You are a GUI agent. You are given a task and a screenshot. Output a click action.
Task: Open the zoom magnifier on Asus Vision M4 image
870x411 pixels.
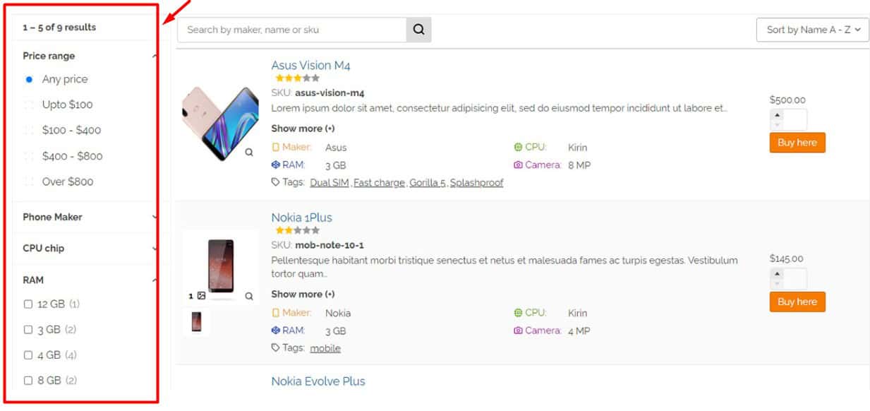click(x=250, y=152)
